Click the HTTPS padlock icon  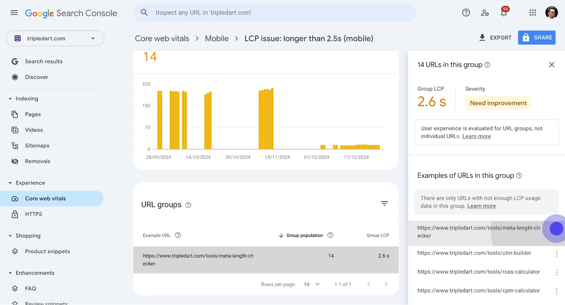[x=15, y=214]
